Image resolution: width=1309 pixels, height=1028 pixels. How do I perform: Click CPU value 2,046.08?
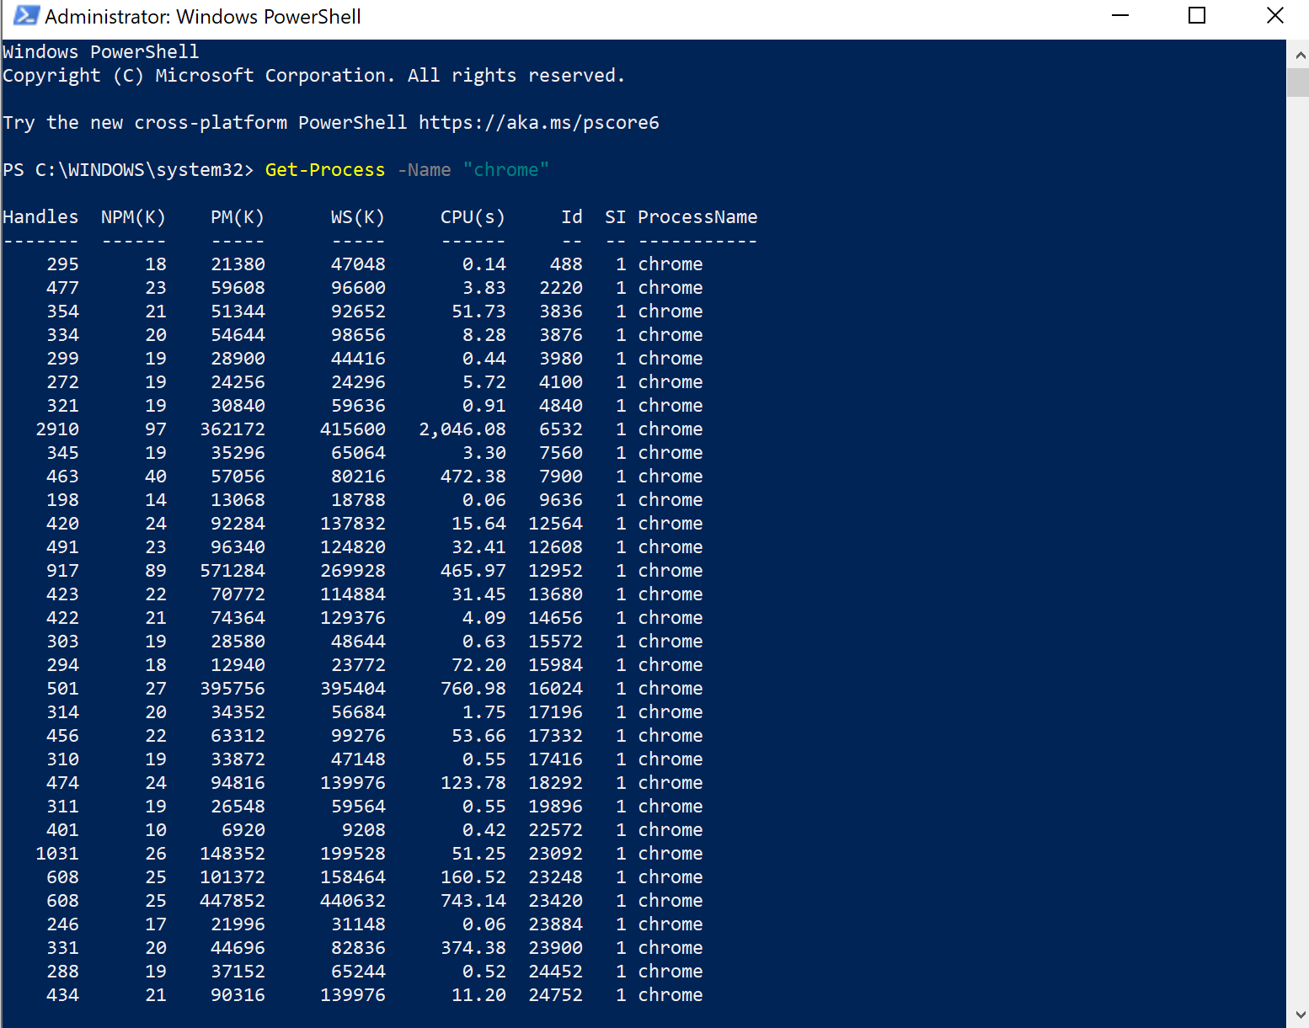point(462,429)
